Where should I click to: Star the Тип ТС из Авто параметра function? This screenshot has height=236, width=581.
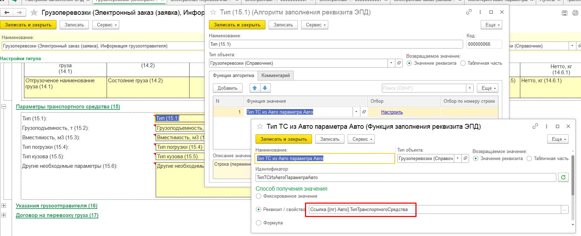pyautogui.click(x=260, y=126)
